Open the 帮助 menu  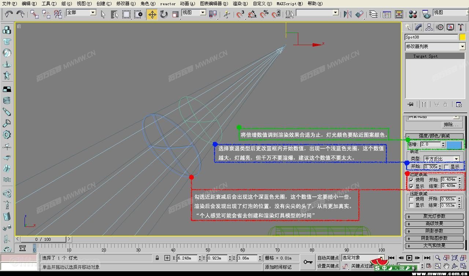coord(315,4)
